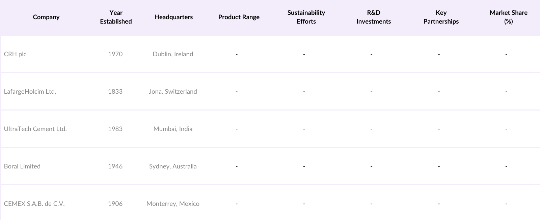Screen dimensions: 540x220
Task: Click the Mumbai, India headquarters cell
Action: tap(173, 129)
